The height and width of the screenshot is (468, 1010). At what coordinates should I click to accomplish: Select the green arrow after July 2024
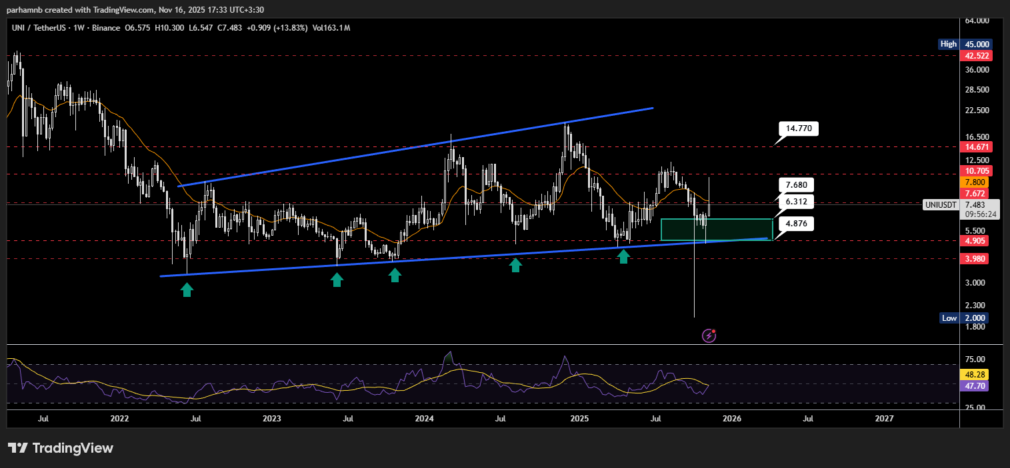[515, 265]
